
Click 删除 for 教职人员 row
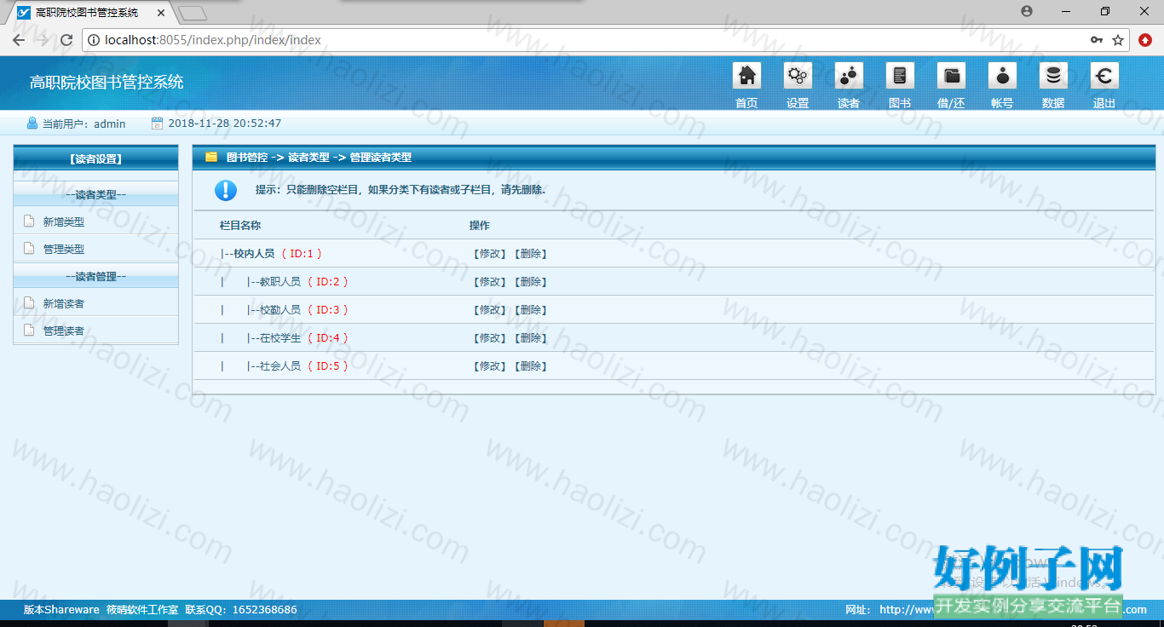pos(530,282)
